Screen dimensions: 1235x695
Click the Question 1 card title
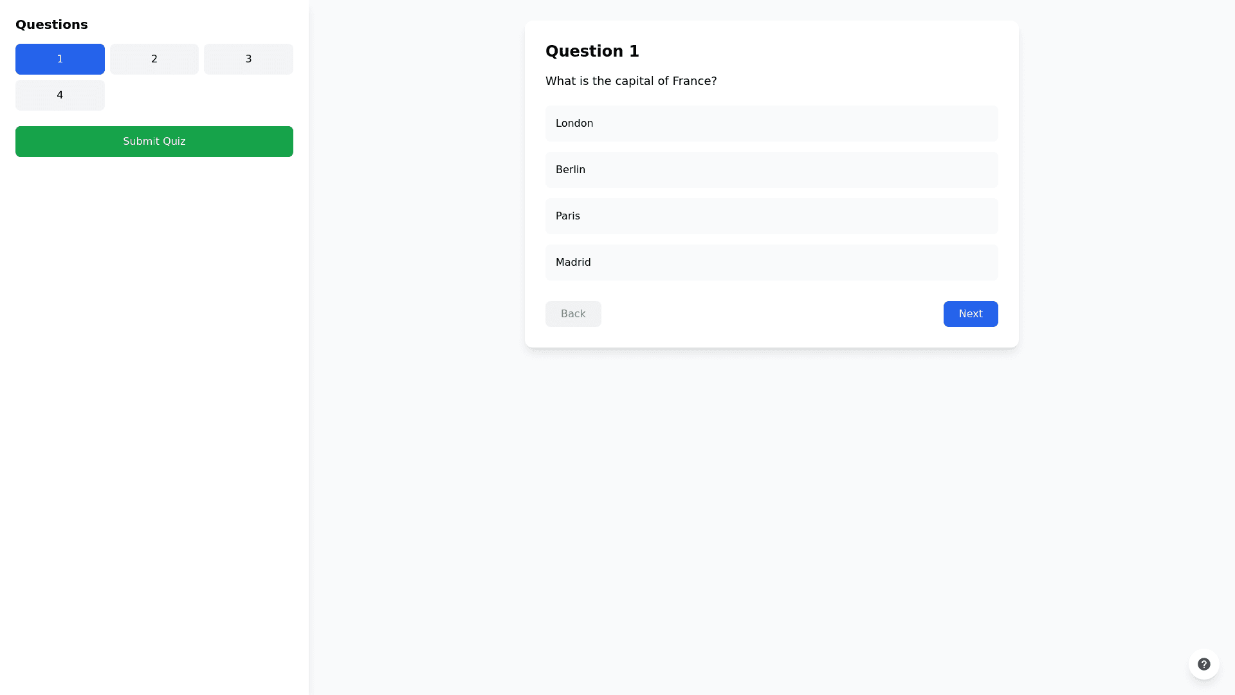pyautogui.click(x=592, y=51)
